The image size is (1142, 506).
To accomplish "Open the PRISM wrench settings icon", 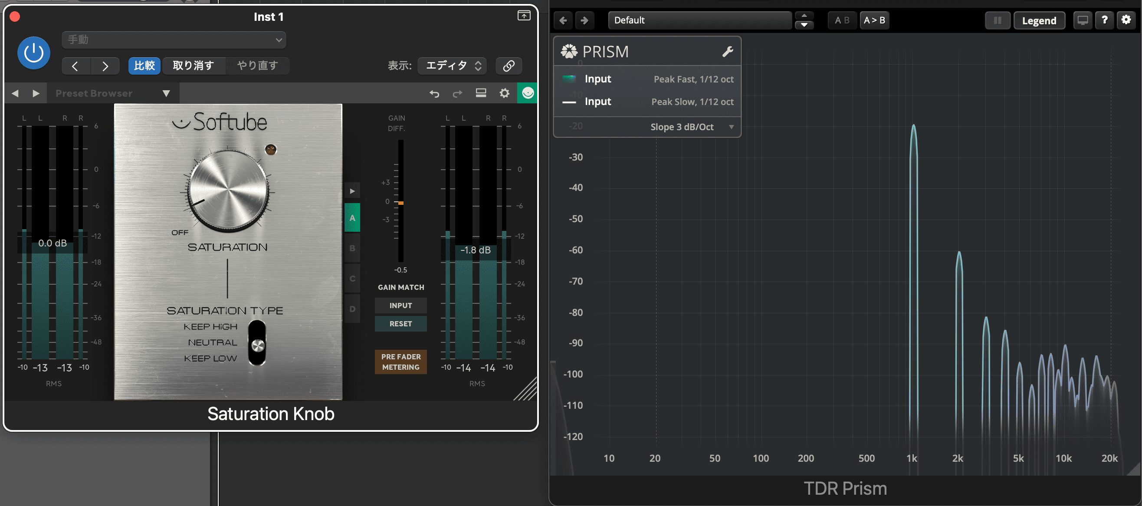I will pos(727,52).
